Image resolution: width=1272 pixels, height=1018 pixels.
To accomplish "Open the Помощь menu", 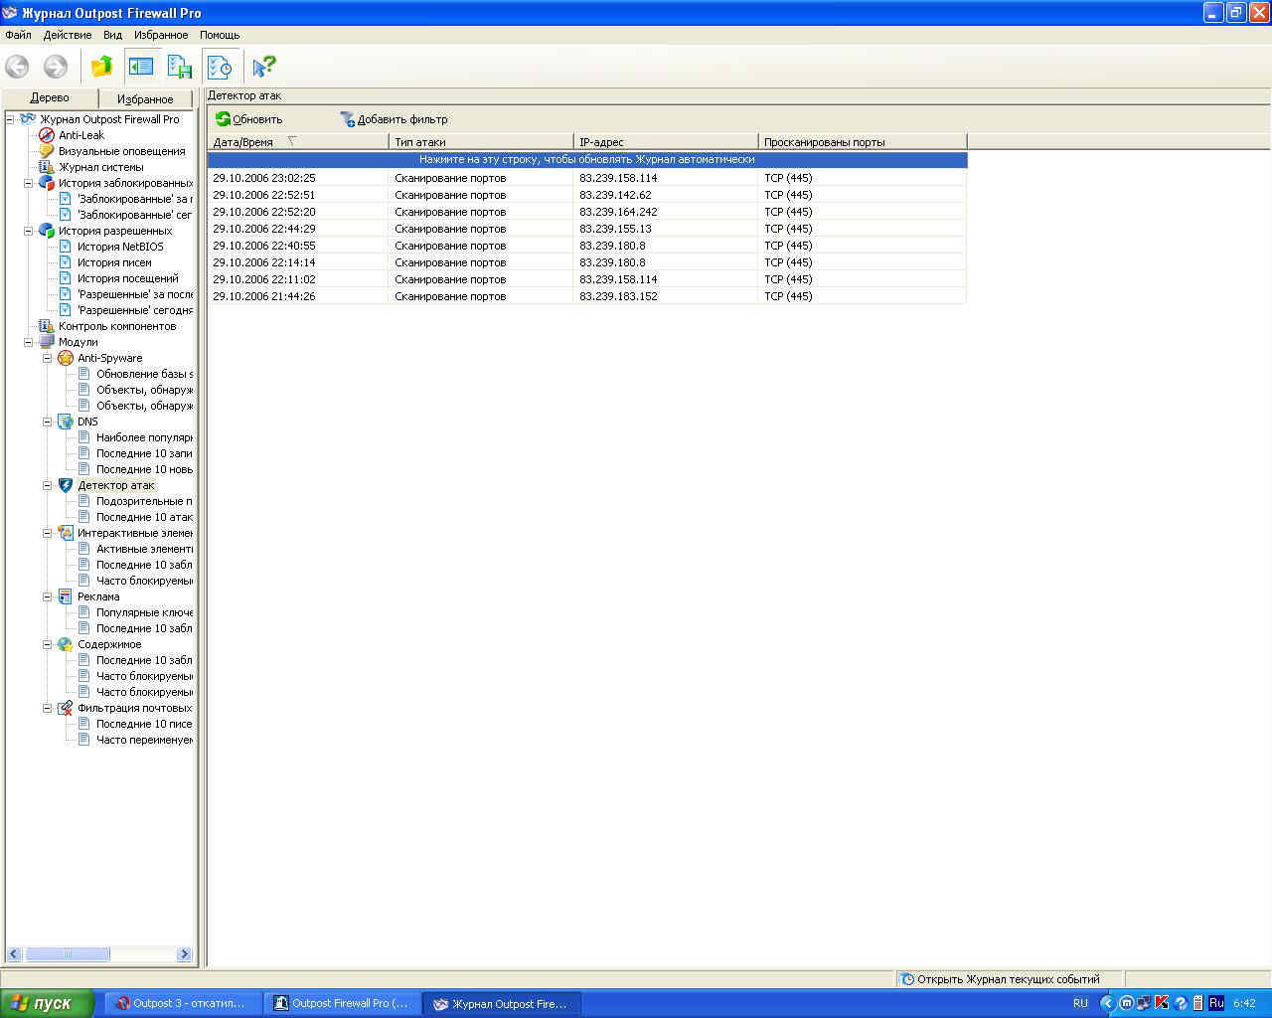I will click(x=220, y=35).
